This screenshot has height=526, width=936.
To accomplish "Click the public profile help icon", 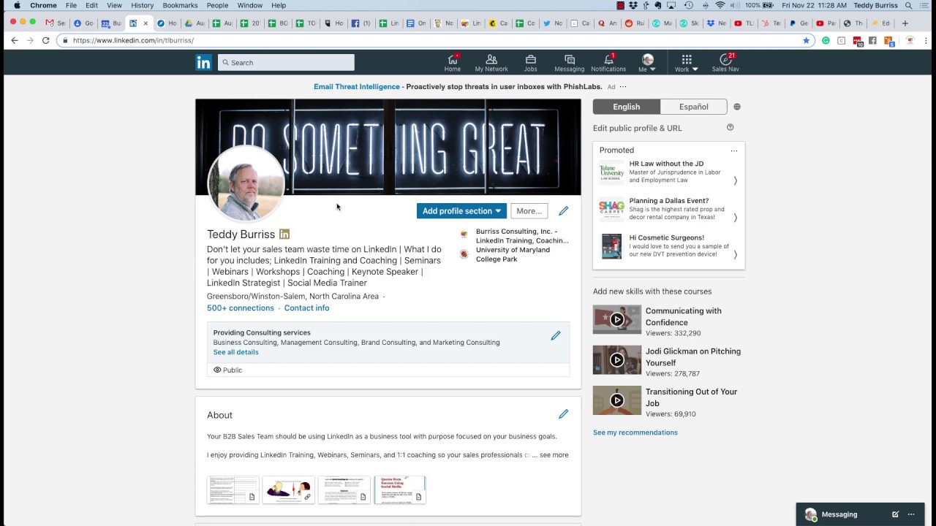I will 730,128.
